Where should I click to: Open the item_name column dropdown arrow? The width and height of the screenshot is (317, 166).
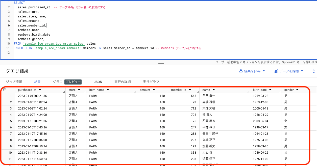(x=108, y=90)
